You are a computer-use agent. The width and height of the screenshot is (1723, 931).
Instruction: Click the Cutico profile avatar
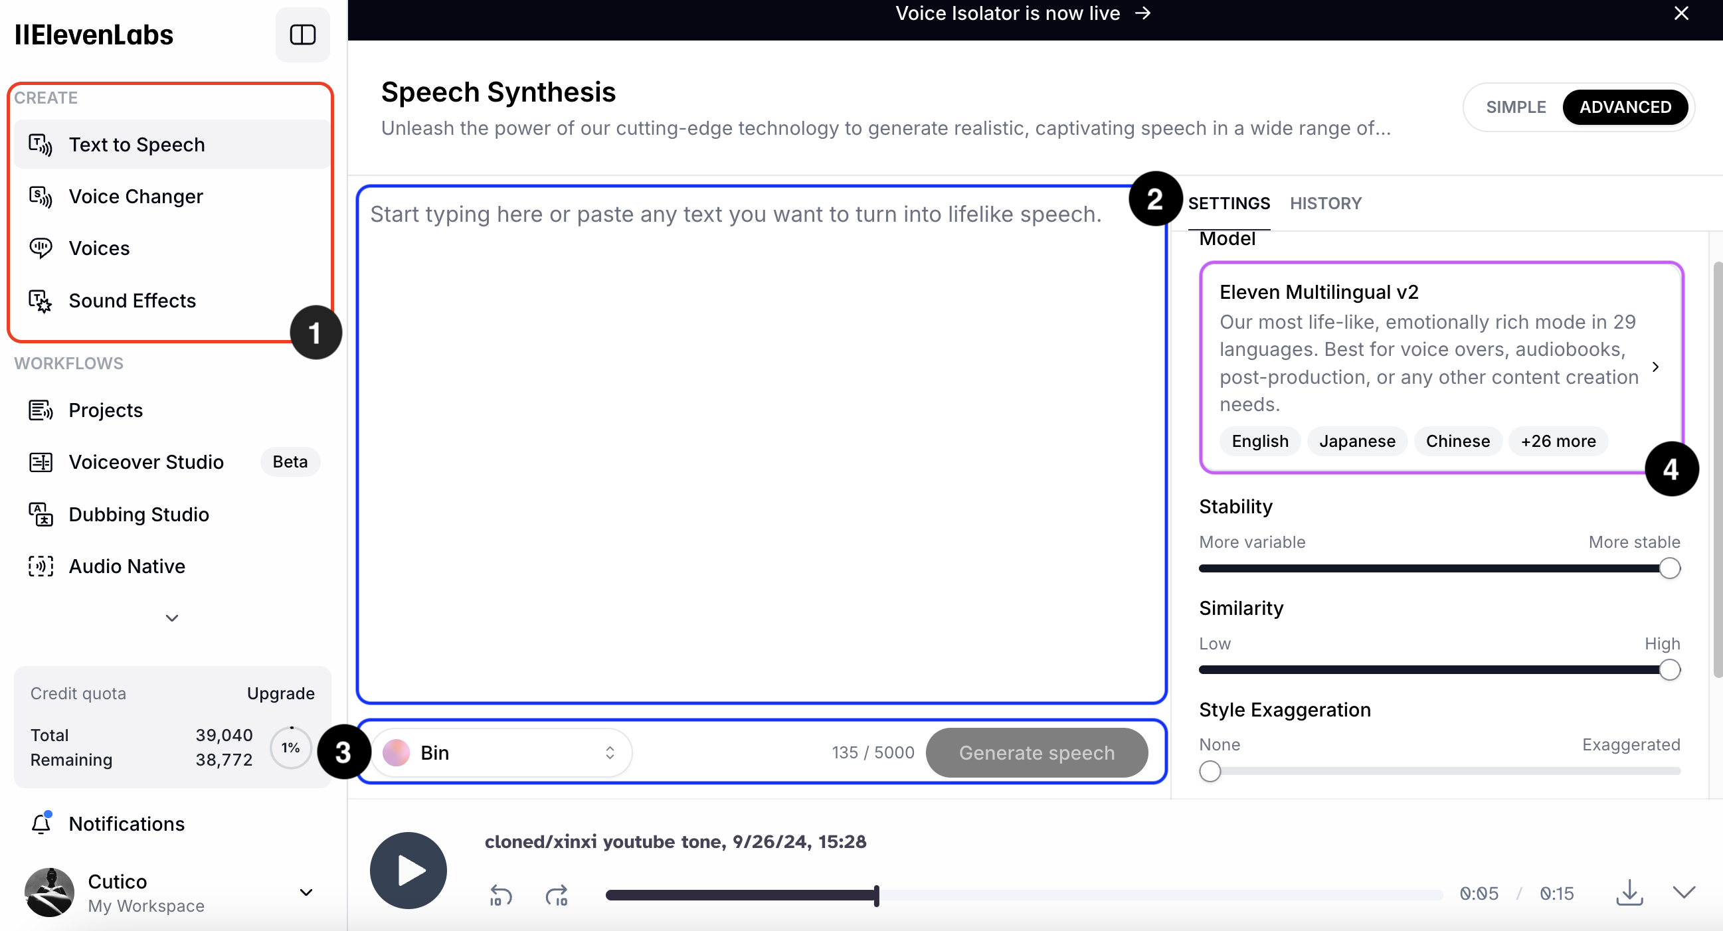[49, 892]
